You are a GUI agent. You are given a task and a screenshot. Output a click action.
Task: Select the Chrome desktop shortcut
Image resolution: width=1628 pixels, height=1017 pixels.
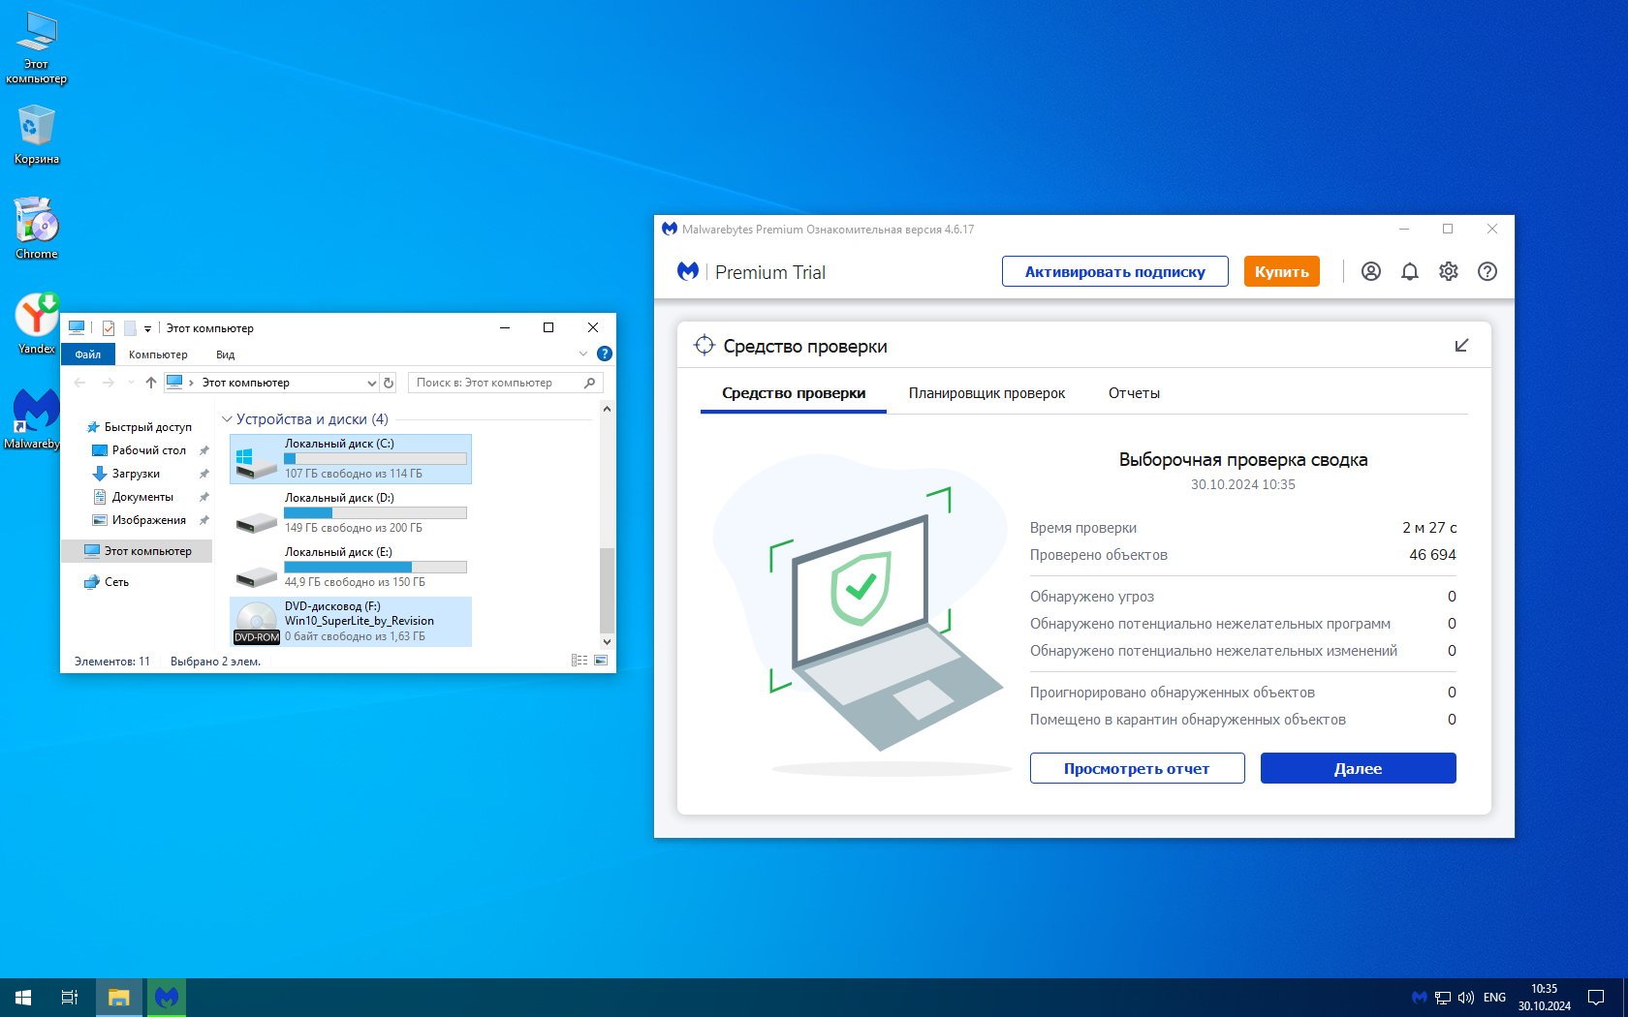coord(37,229)
